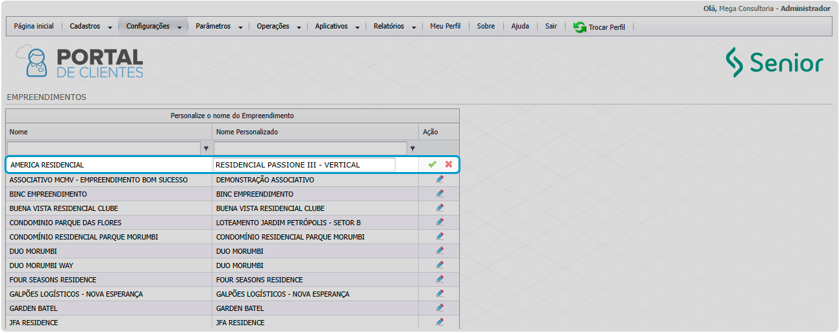Screen dimensions: 839x333
Task: Click the Nome filter text field
Action: click(x=104, y=148)
